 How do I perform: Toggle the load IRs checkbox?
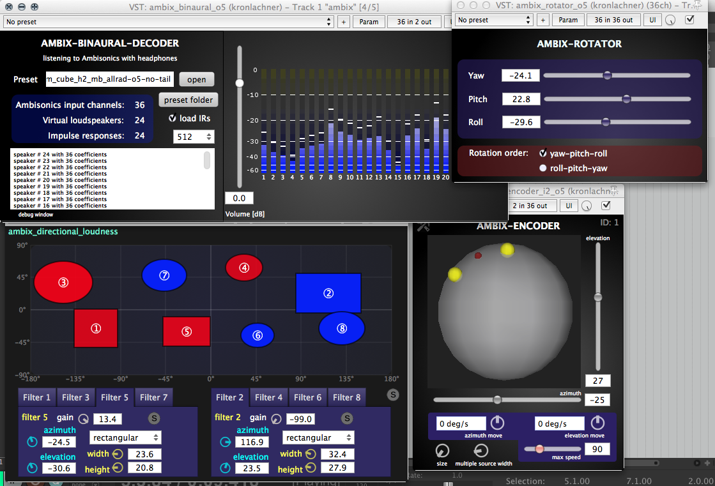coord(172,118)
